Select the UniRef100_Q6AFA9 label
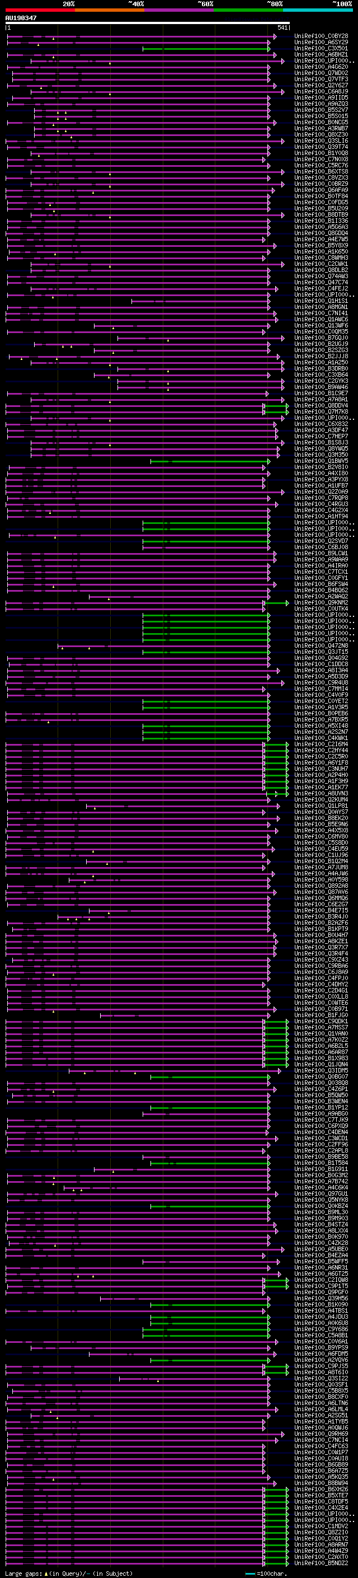 click(321, 190)
